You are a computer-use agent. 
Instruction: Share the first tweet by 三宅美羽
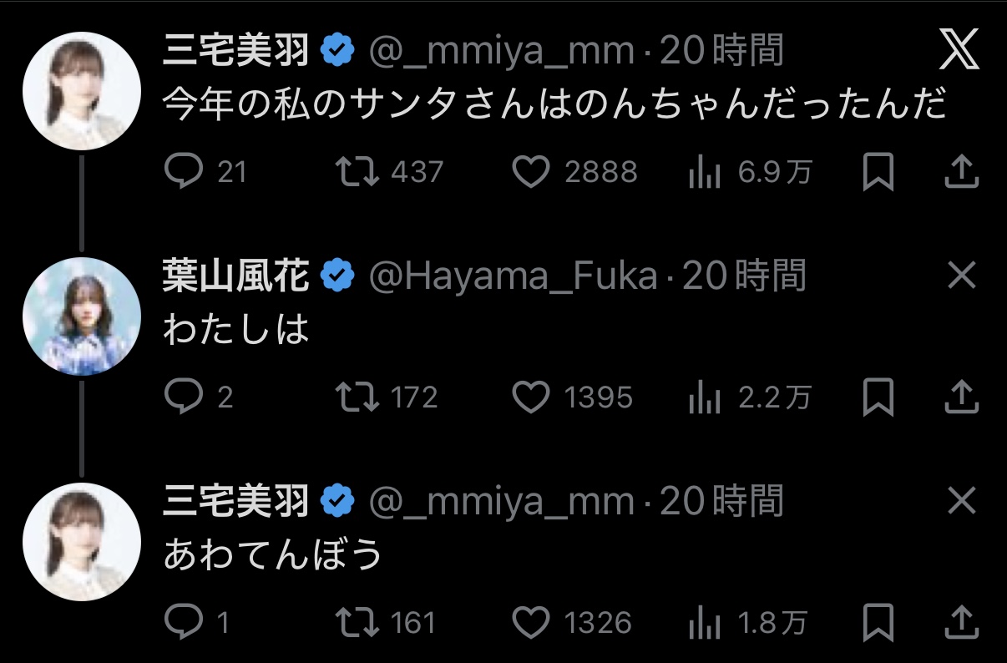pyautogui.click(x=961, y=173)
